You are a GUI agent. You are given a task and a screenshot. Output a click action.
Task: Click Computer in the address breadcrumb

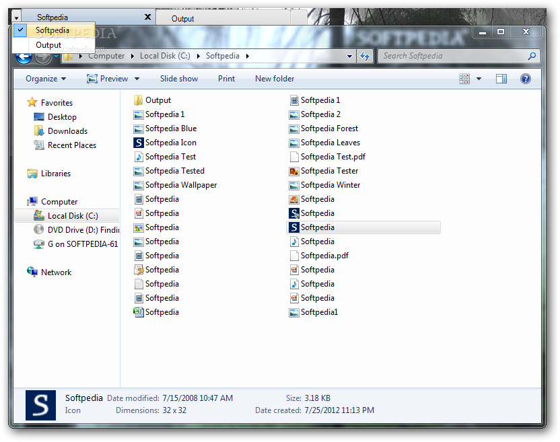(x=106, y=56)
